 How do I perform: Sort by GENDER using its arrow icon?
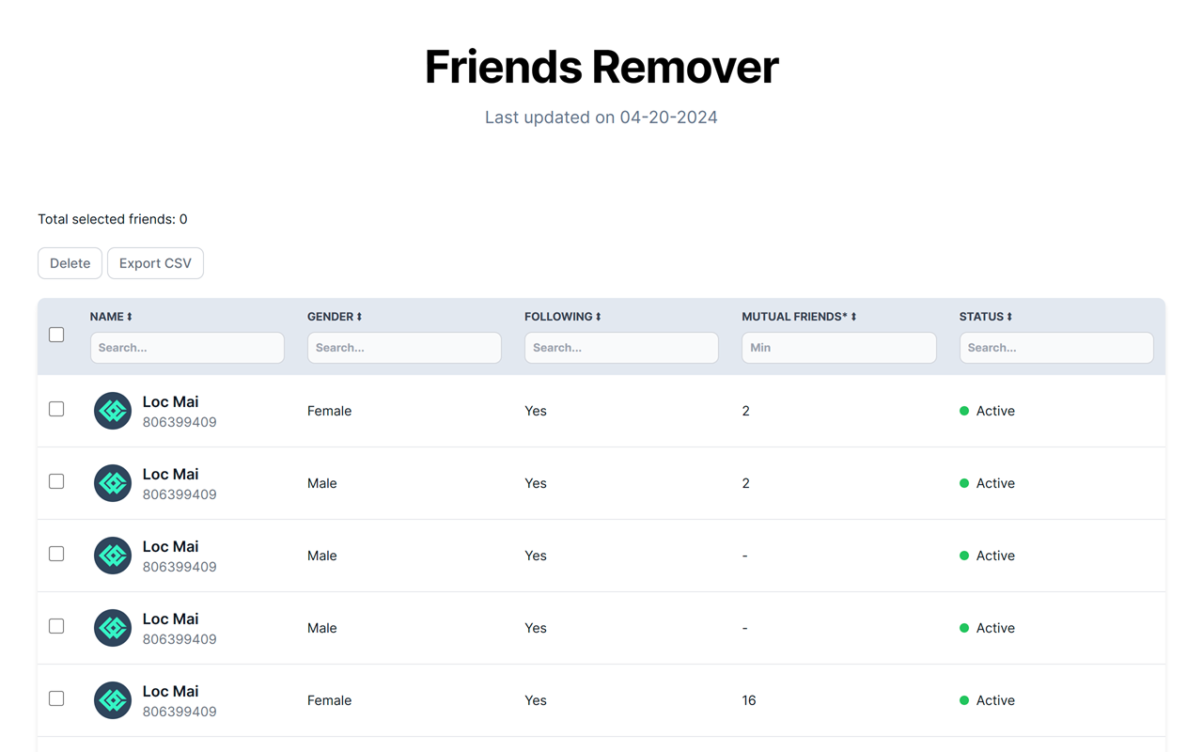coord(359,317)
